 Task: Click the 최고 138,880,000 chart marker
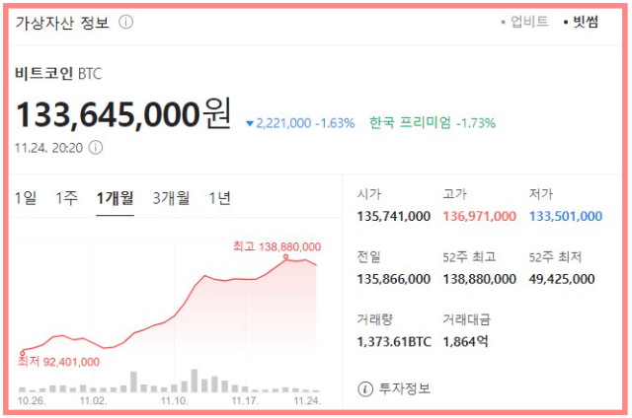point(285,256)
